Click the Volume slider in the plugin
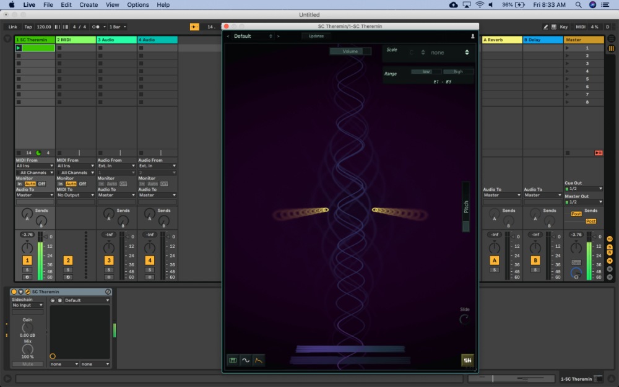Image resolution: width=619 pixels, height=387 pixels. [350, 51]
